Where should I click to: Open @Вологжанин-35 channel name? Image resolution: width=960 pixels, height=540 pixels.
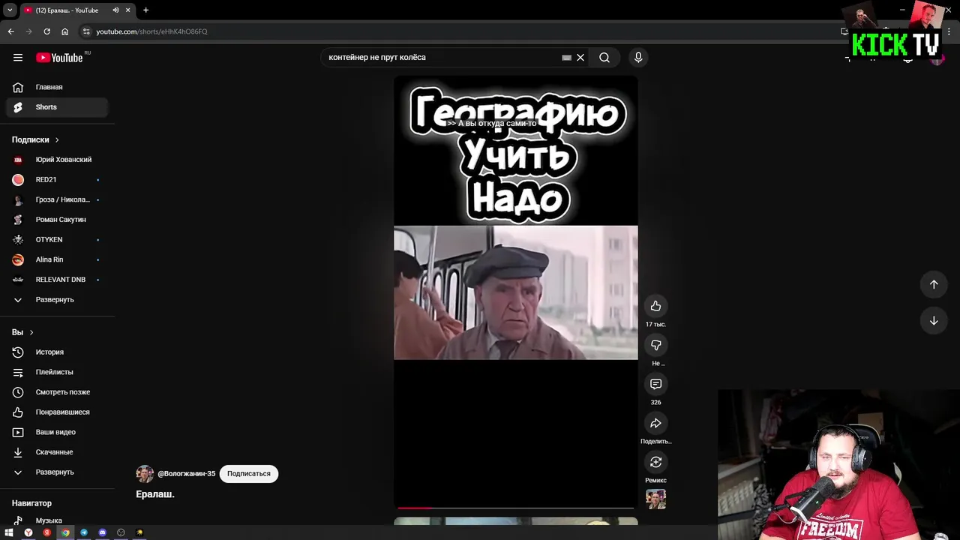click(x=187, y=474)
